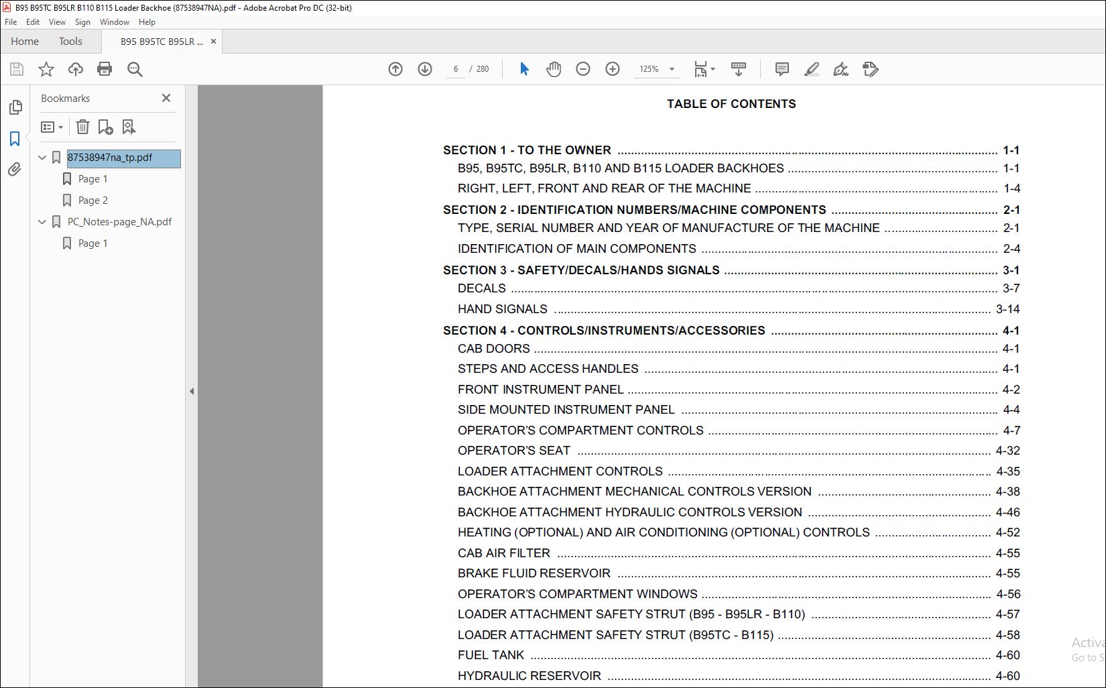
Task: Add a comment sticky note
Action: [x=782, y=69]
